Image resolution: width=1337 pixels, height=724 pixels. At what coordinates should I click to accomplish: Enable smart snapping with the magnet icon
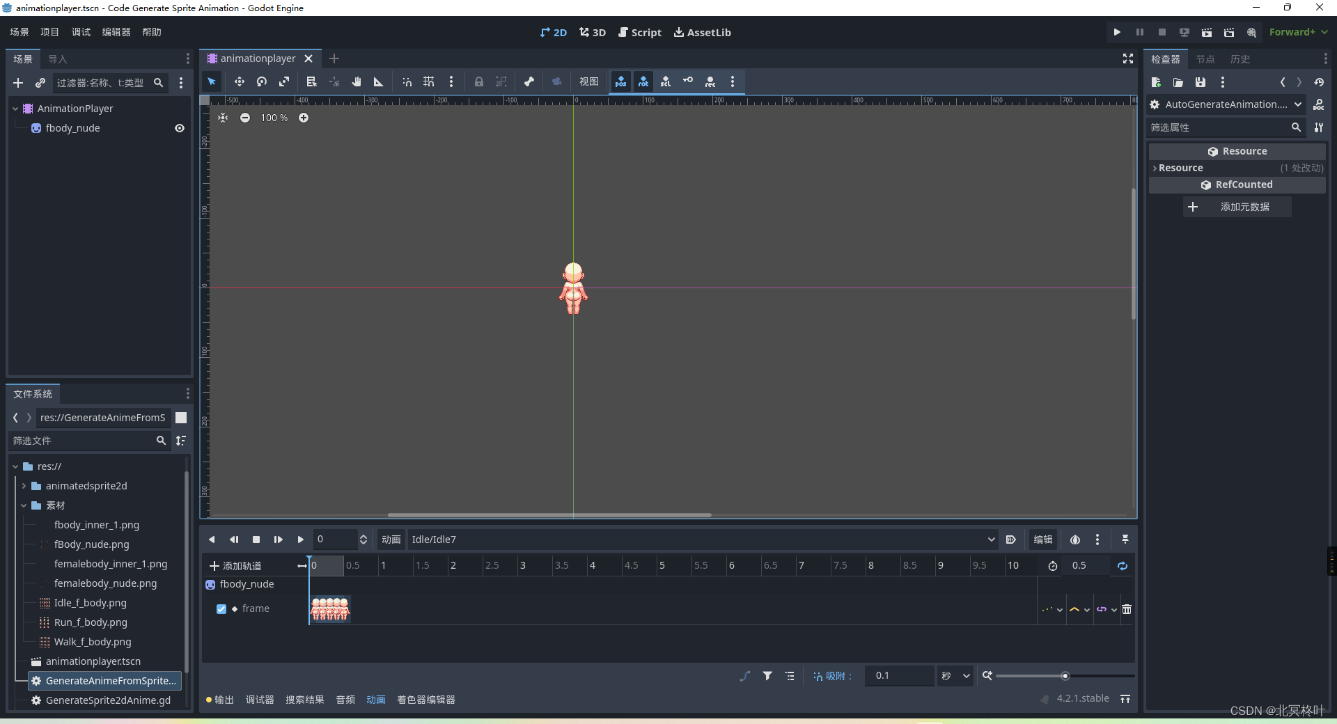point(407,81)
